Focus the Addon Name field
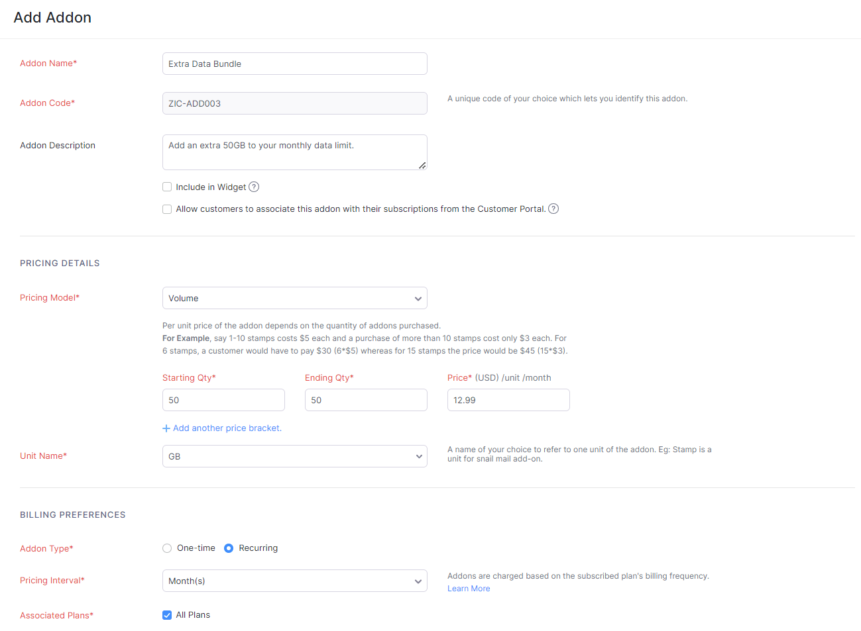 (295, 64)
